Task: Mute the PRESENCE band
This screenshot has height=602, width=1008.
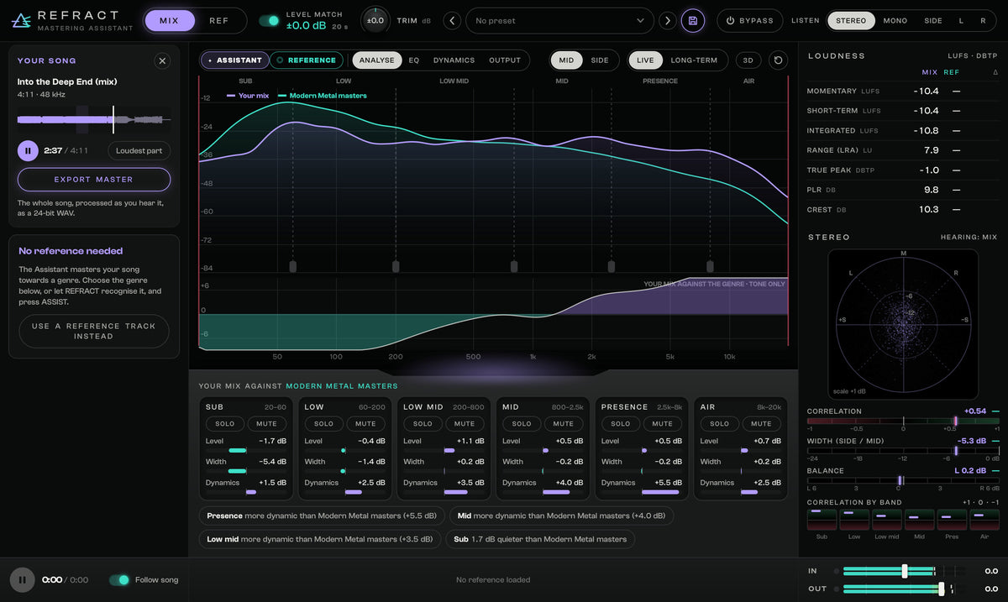Action: point(663,424)
